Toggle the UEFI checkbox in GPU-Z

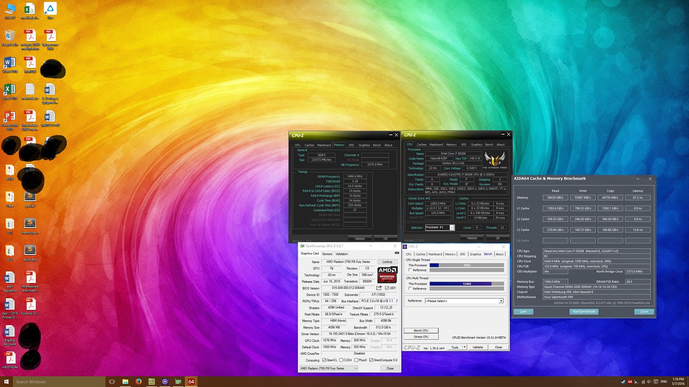pos(387,288)
